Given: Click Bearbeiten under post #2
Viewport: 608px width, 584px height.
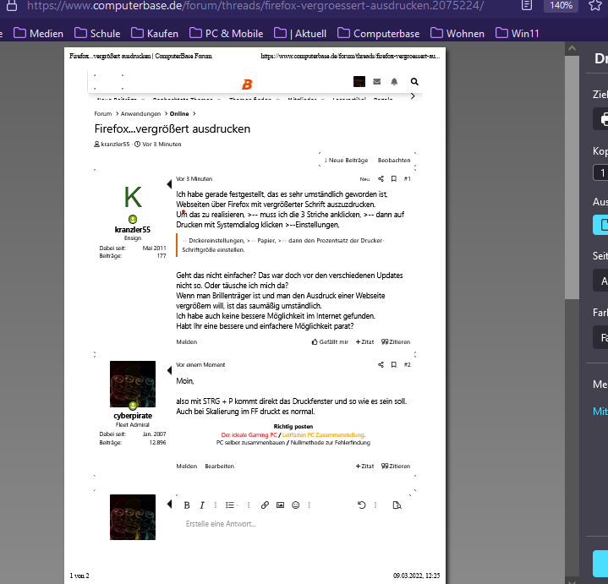Looking at the screenshot, I should point(220,467).
